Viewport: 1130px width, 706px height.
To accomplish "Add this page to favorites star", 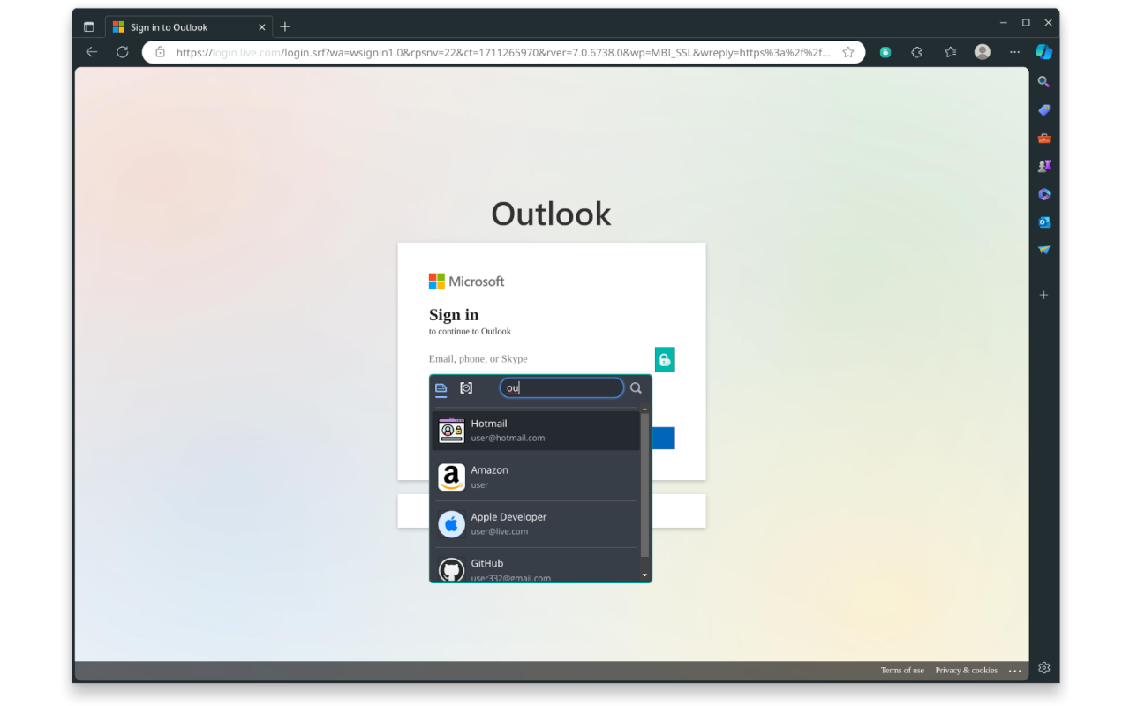I will click(x=848, y=52).
